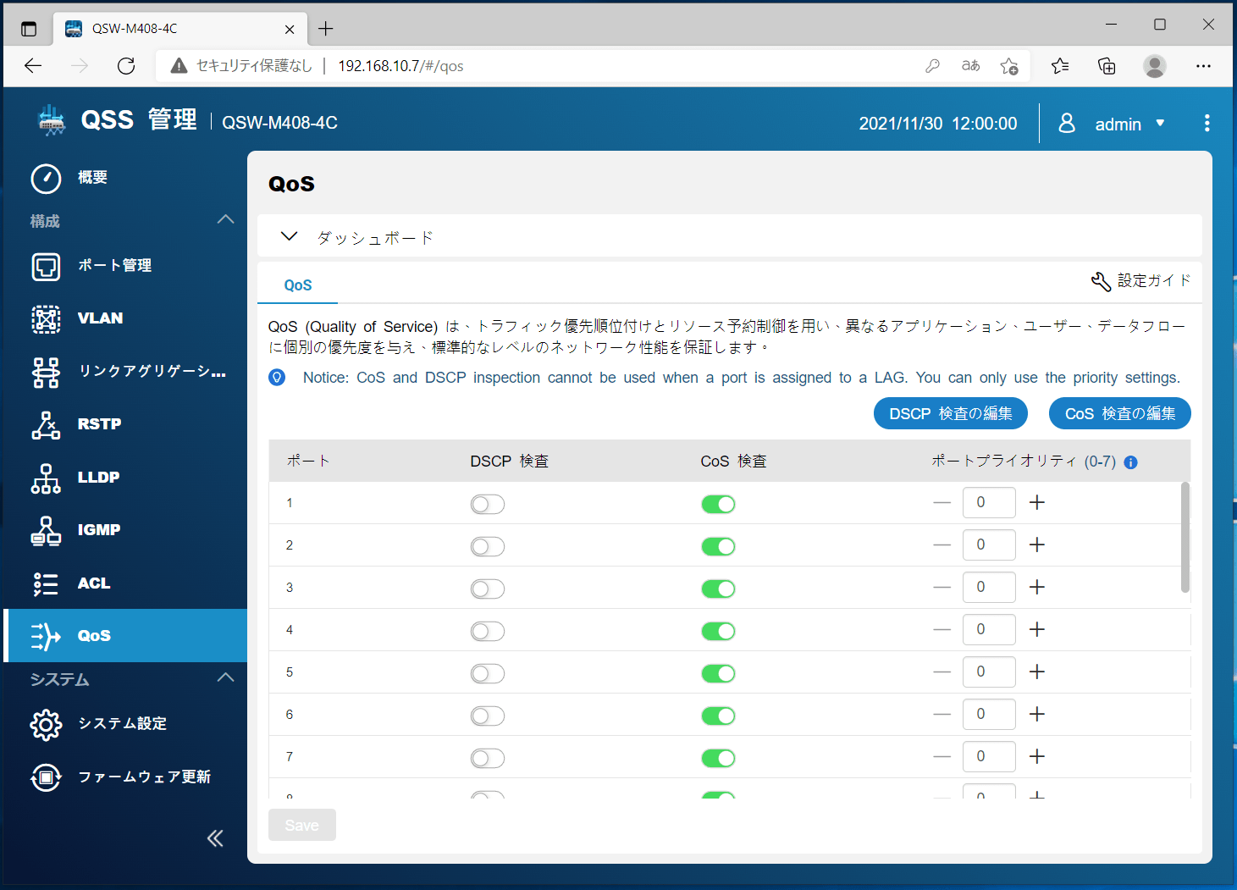
Task: Disable CoS inspection for port 5
Action: tap(718, 674)
